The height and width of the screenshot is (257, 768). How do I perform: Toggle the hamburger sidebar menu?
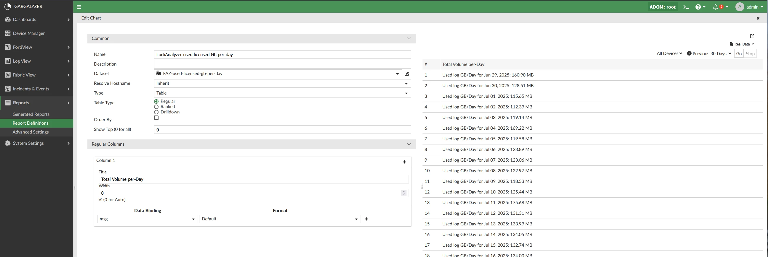click(79, 7)
